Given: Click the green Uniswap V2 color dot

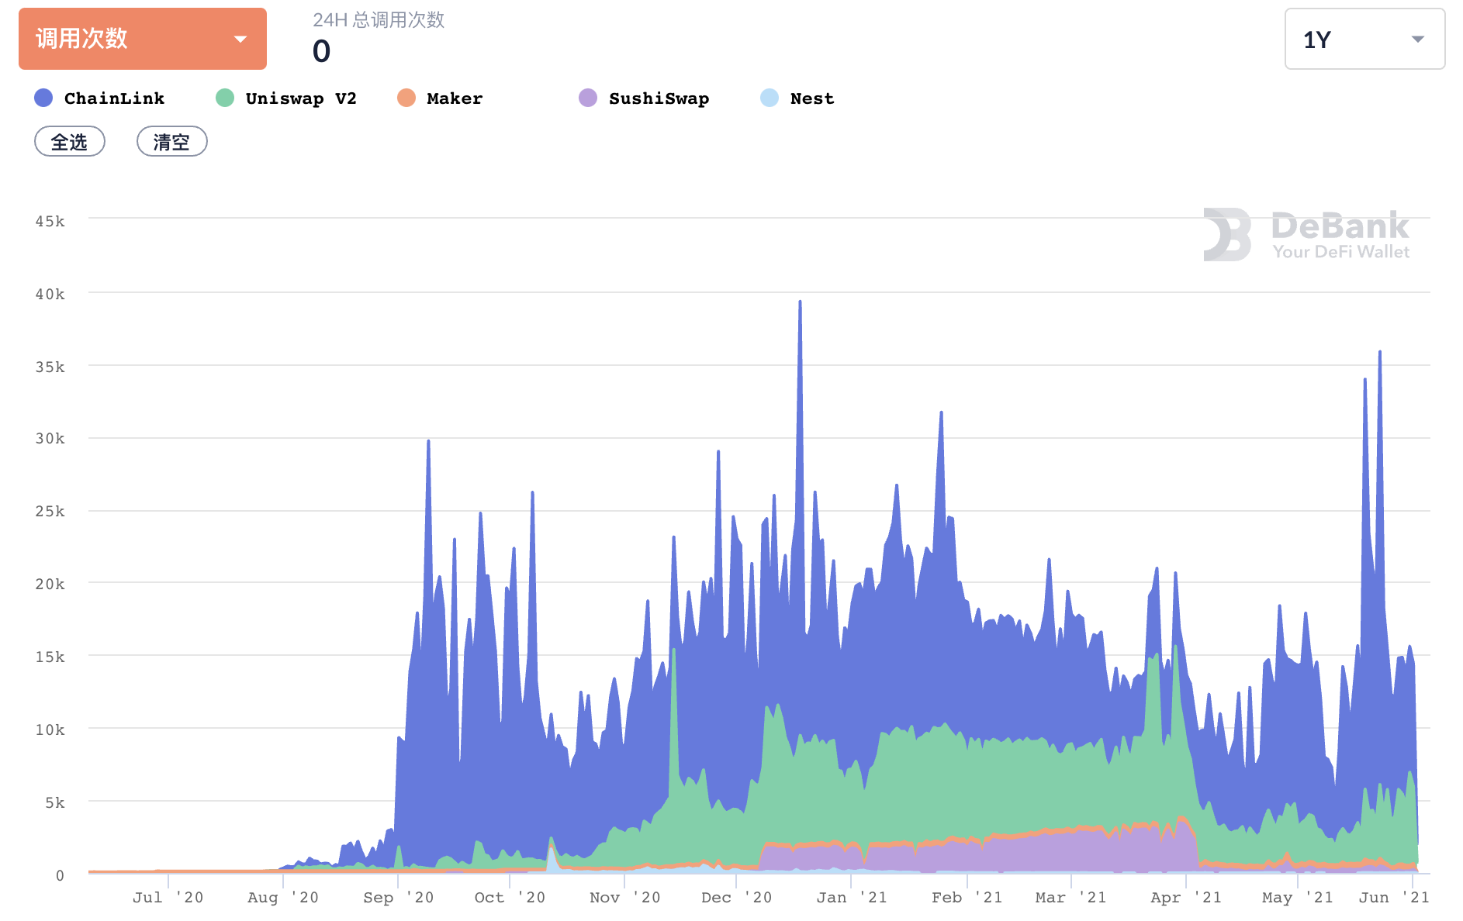Looking at the screenshot, I should click(225, 98).
